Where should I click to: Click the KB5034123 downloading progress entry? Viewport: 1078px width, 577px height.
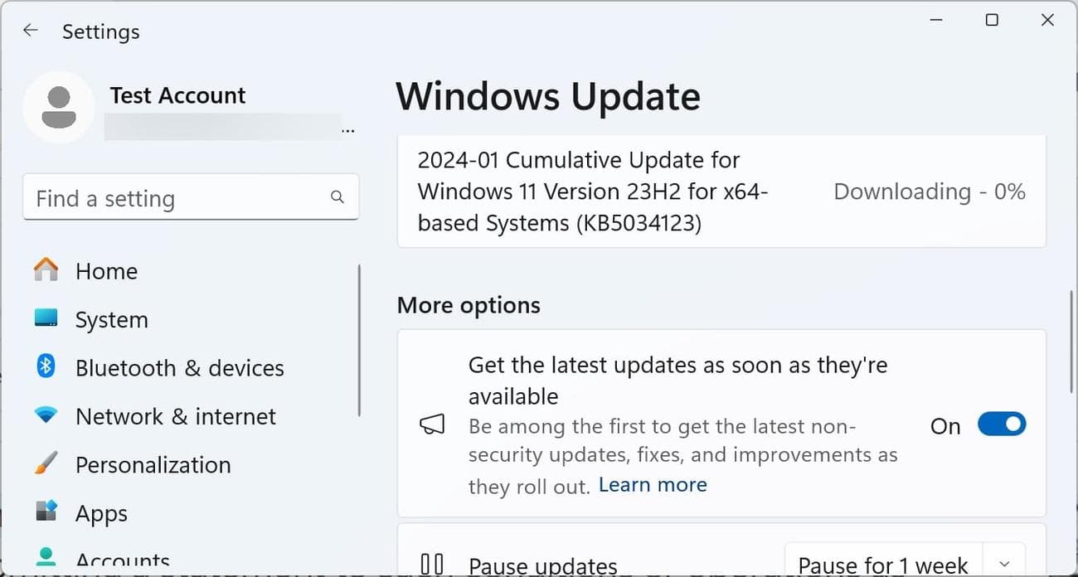coord(721,191)
